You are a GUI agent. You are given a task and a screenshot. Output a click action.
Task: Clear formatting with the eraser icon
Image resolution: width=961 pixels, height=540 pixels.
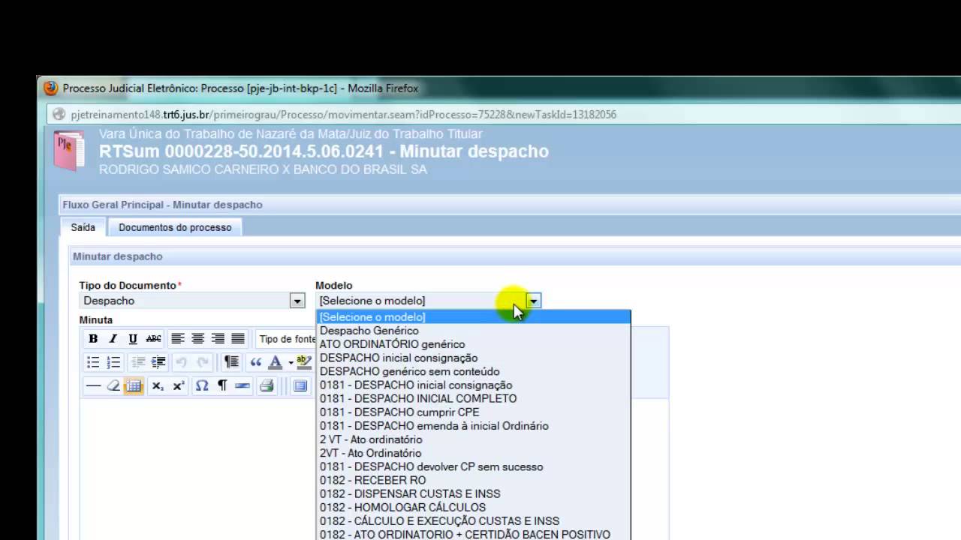(113, 386)
